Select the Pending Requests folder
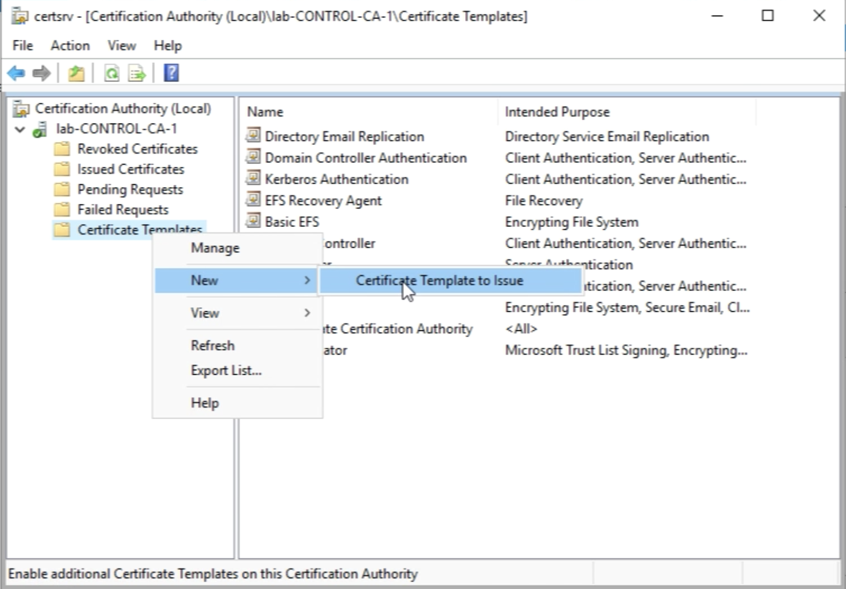Screen dimensions: 846x589 click(x=130, y=189)
